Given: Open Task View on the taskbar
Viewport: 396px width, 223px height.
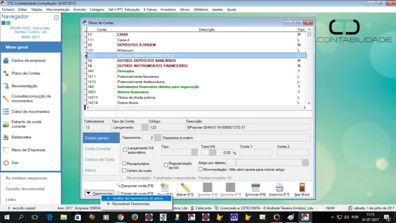Looking at the screenshot, I should (x=35, y=217).
